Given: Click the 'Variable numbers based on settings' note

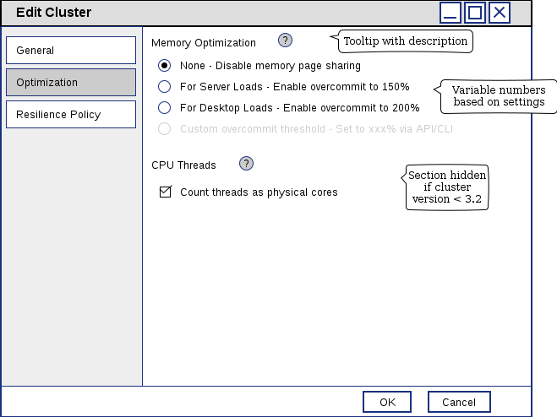Looking at the screenshot, I should point(498,96).
